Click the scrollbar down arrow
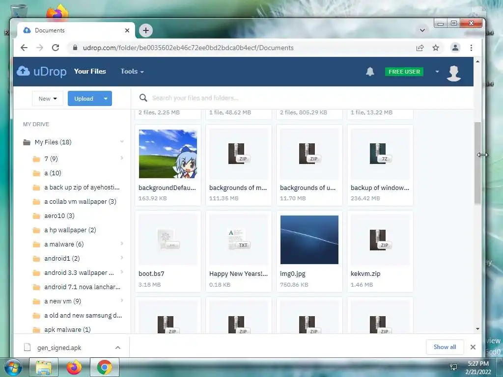This screenshot has width=503, height=377. pyautogui.click(x=477, y=328)
